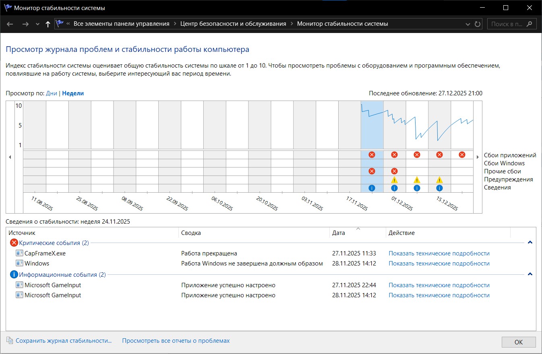Click 'Прочие сбои' error icon for week 24.11.2025
The image size is (542, 354).
372,171
